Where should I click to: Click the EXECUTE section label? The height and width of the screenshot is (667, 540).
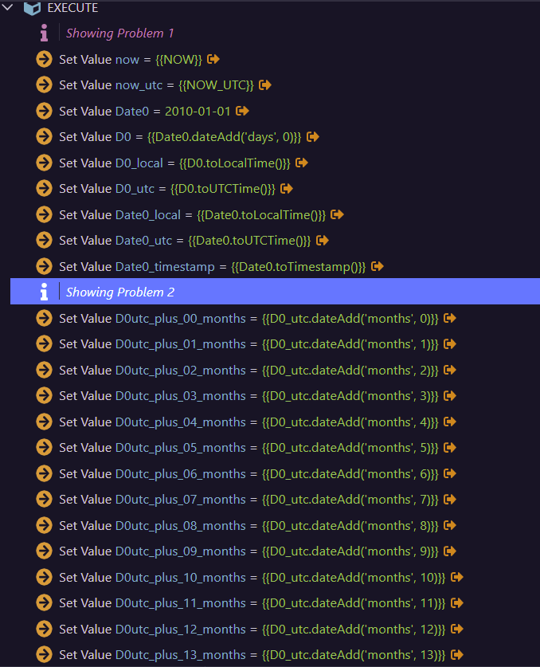click(72, 8)
